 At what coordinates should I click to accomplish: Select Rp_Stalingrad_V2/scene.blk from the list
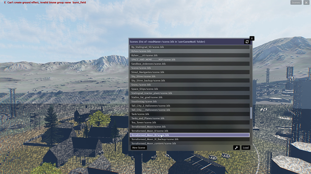pyautogui.click(x=189, y=47)
